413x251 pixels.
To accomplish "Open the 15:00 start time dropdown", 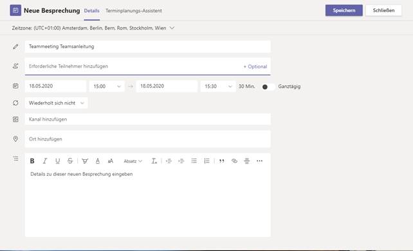I will pos(107,86).
